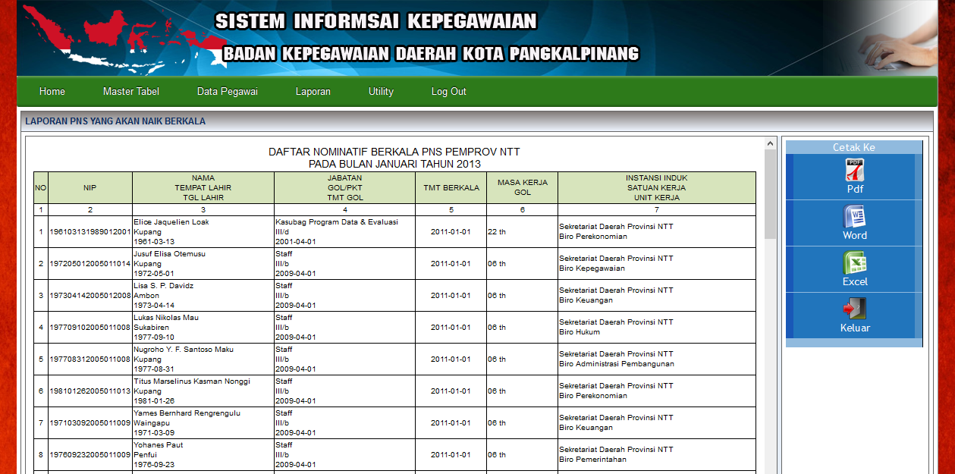The image size is (955, 474).
Task: Click the birthplace Sukabiren
Action: point(151,328)
